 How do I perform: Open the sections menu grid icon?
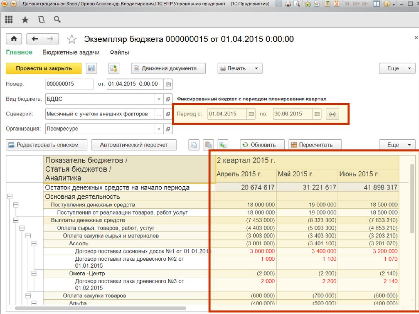[9, 20]
